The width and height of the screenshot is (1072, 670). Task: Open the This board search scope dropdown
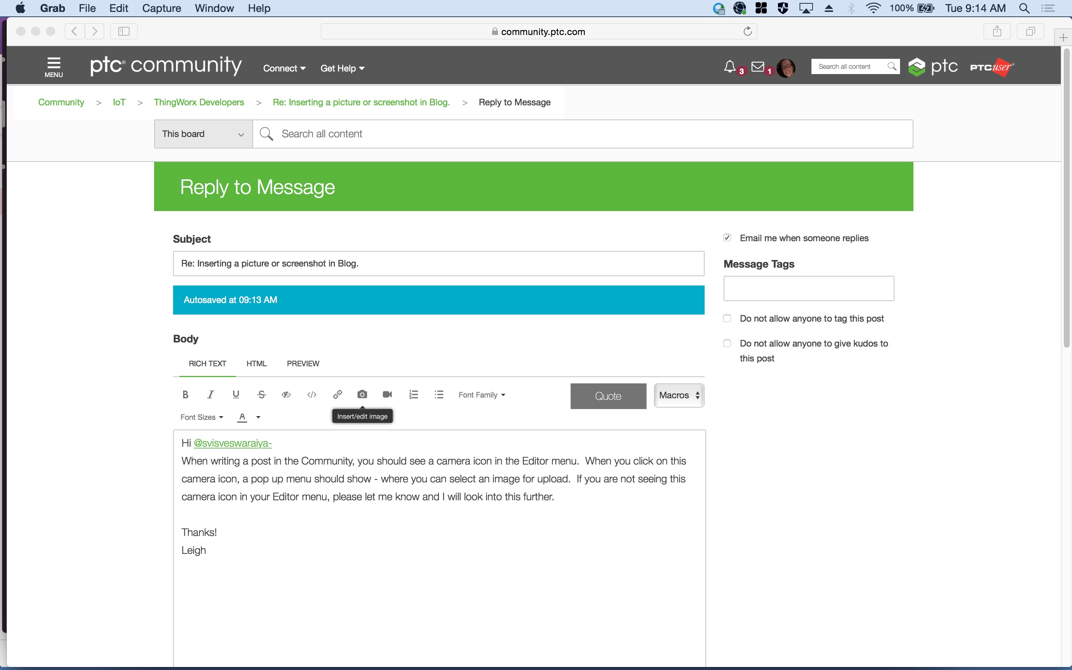[203, 134]
